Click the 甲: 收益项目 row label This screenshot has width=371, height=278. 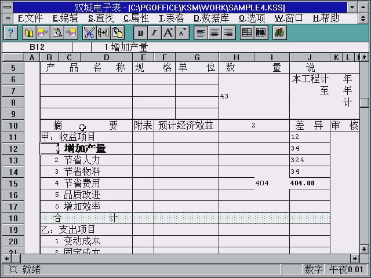coord(68,137)
